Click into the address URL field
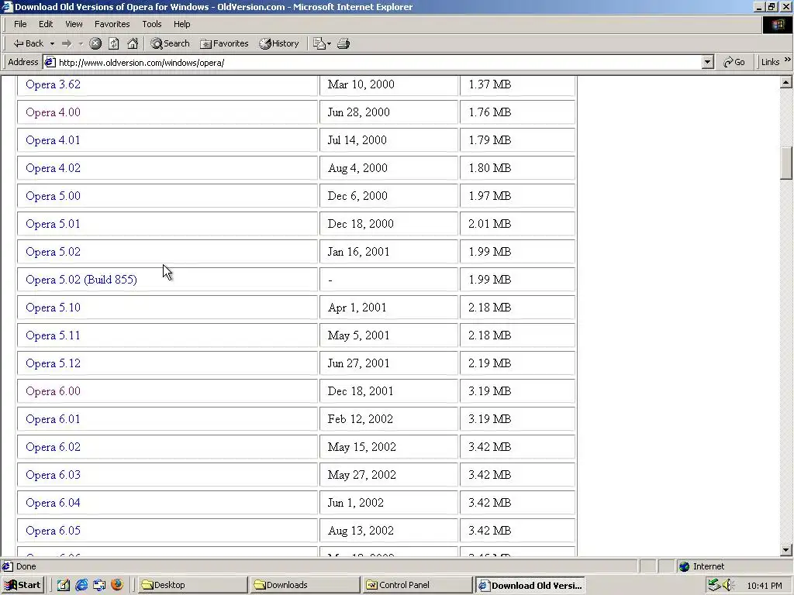This screenshot has height=595, width=794. [380, 62]
